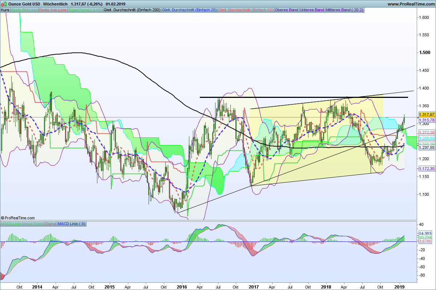The height and width of the screenshot is (290, 436).
Task: Click the 2015 year label on time axis
Action: 109,287
